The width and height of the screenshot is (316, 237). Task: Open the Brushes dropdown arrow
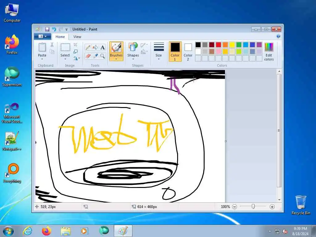[x=116, y=59]
